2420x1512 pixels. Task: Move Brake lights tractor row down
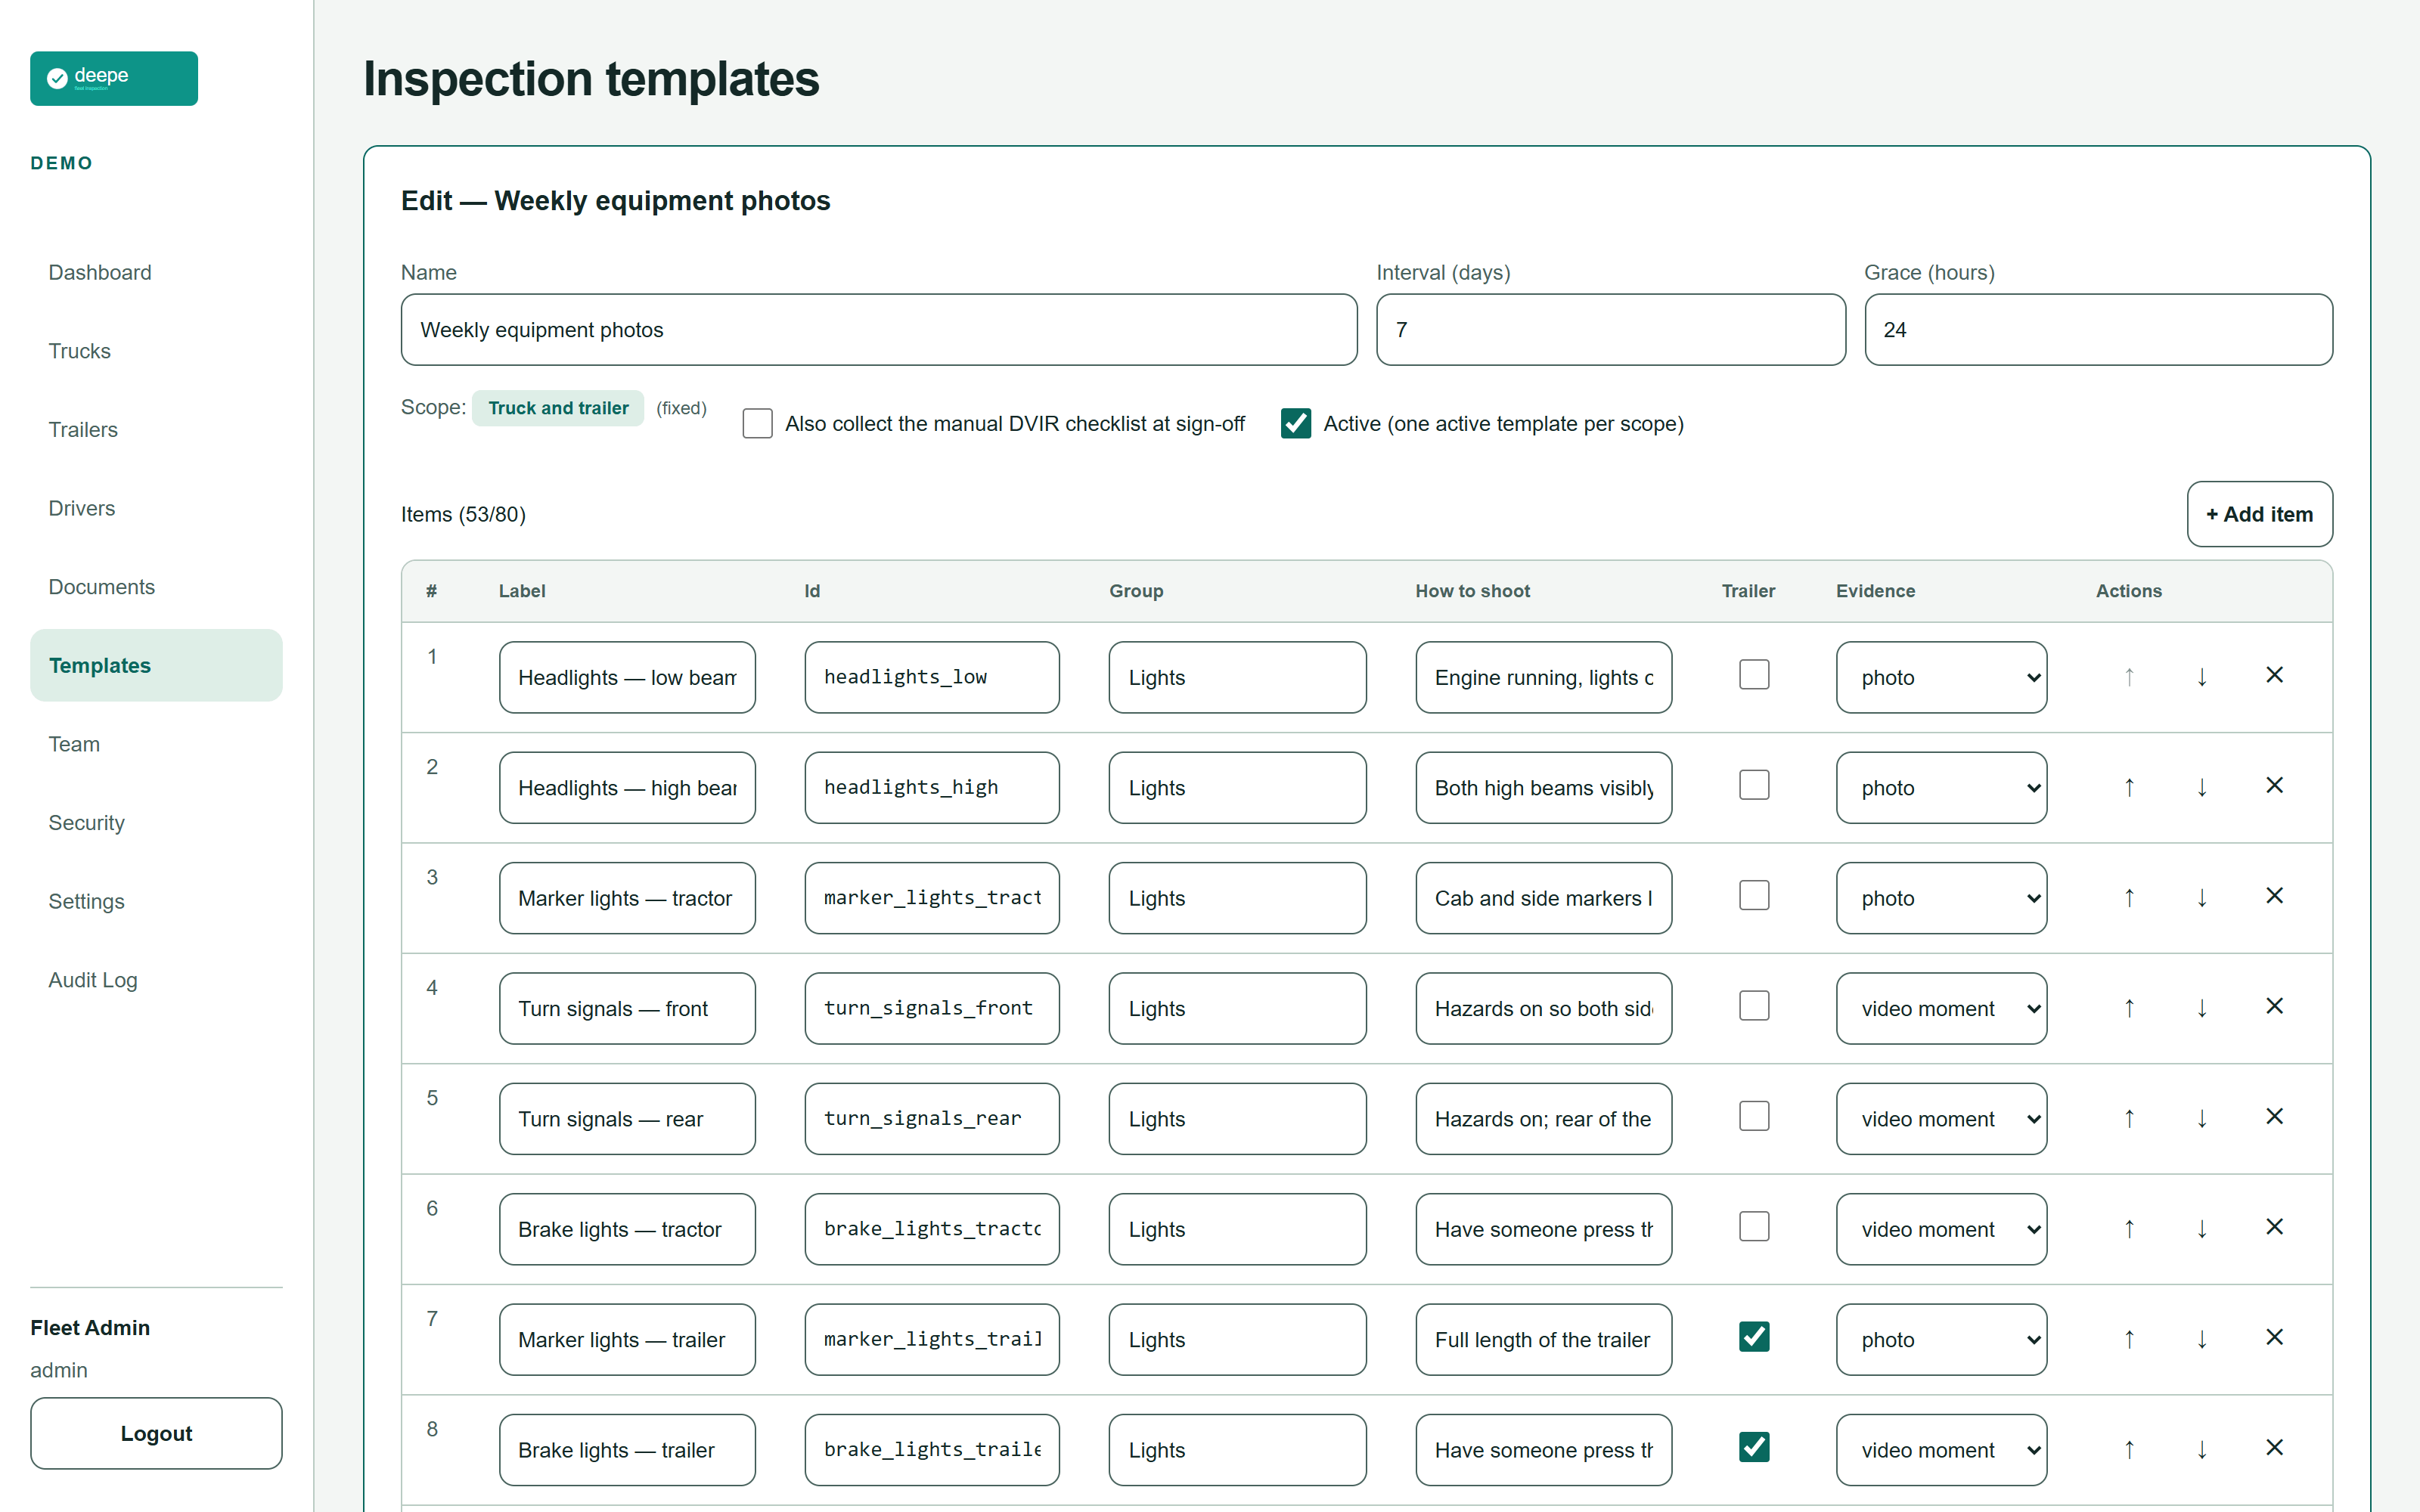pos(2202,1229)
